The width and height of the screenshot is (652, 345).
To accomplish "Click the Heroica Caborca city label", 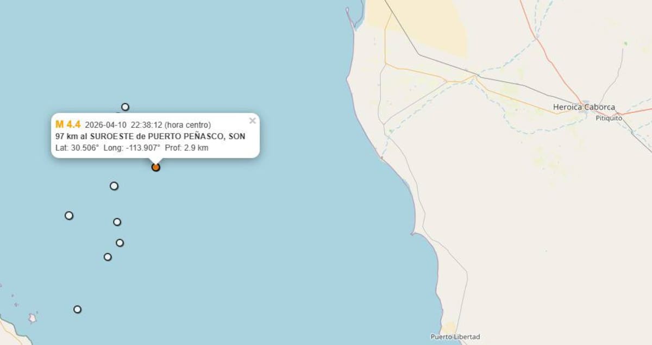I will pos(584,107).
